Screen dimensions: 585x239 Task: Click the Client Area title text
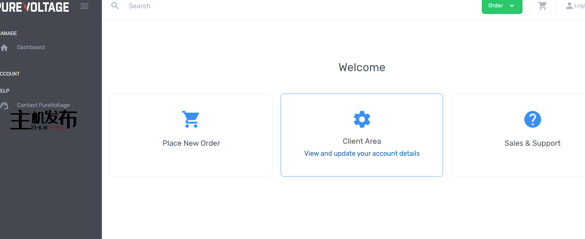(x=362, y=141)
